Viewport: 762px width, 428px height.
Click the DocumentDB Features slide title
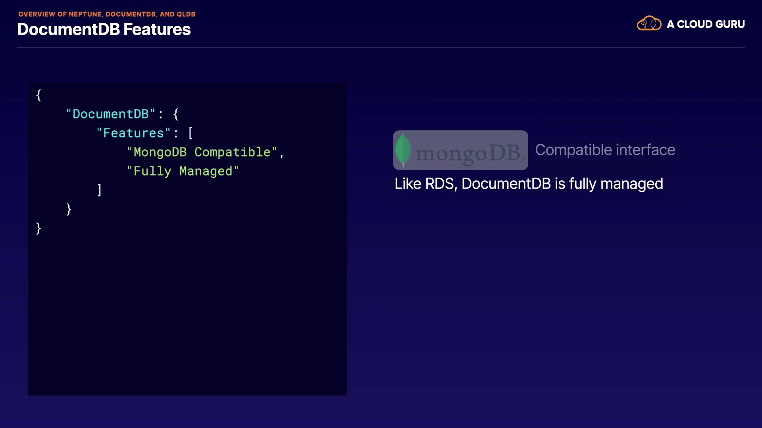click(x=104, y=29)
